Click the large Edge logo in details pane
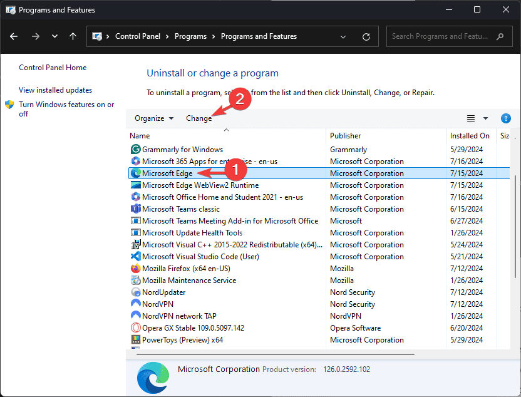The width and height of the screenshot is (521, 397). pos(153,378)
